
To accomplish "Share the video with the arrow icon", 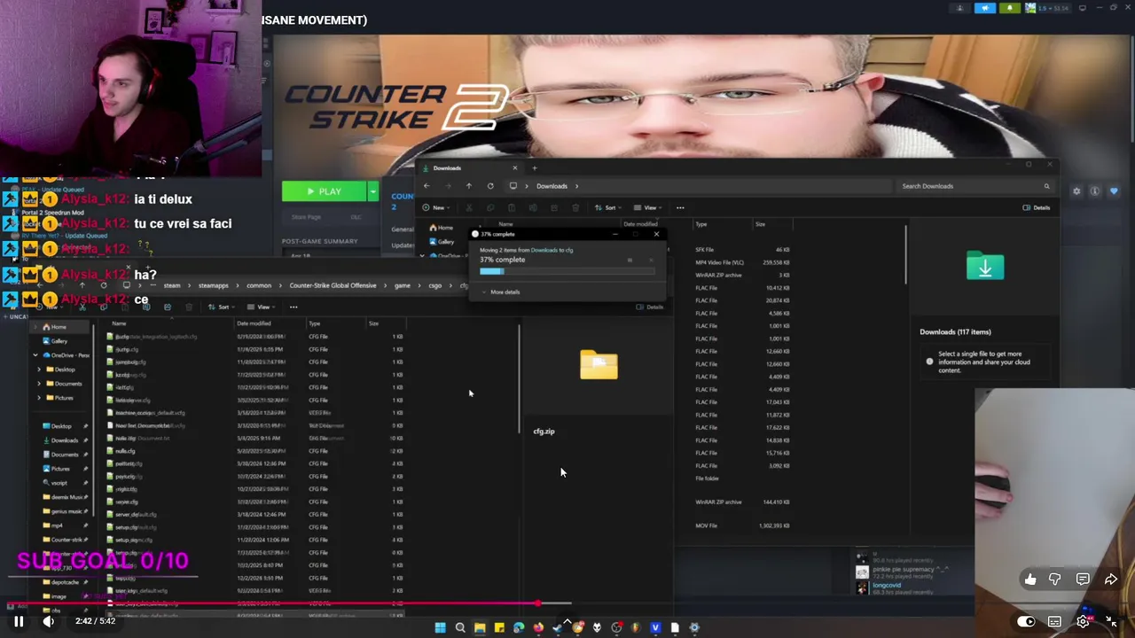I will [1110, 580].
